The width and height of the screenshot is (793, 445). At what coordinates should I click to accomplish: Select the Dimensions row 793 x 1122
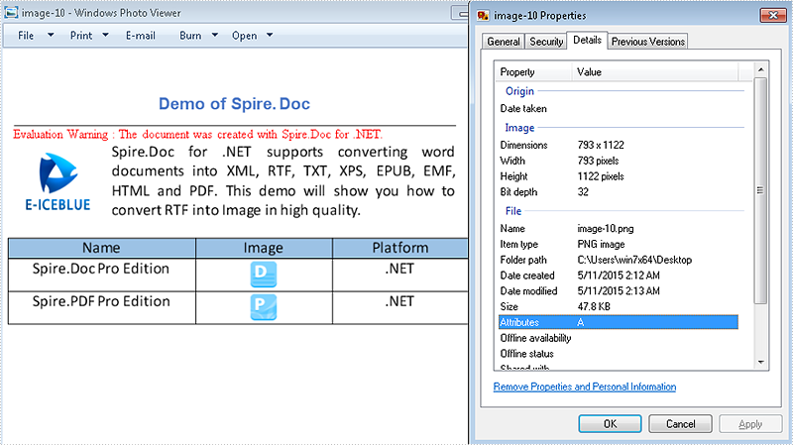point(618,145)
